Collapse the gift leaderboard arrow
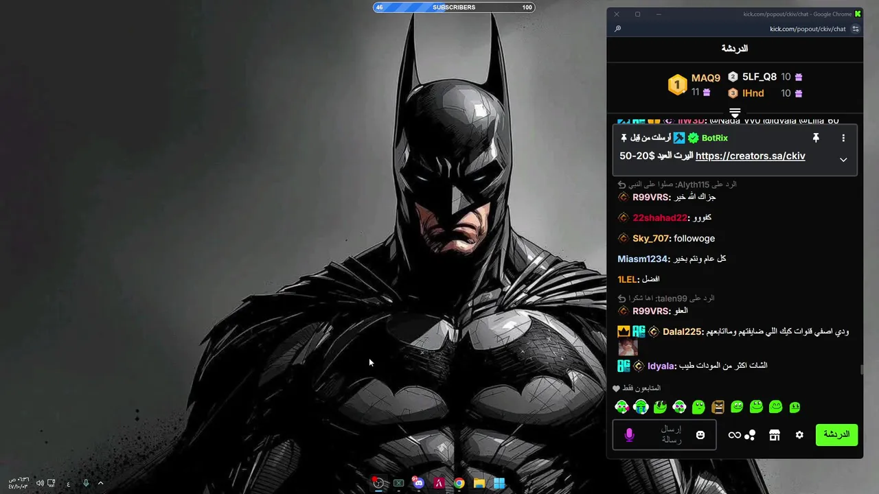The width and height of the screenshot is (879, 494). point(735,113)
